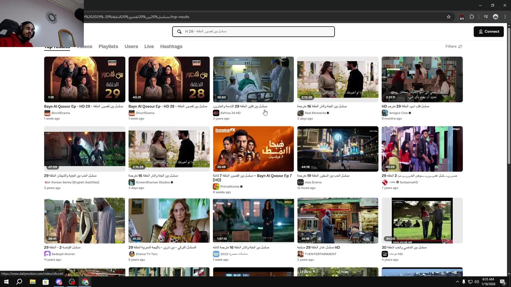Open the Bayn Al Qosour episode 28 thumbnail

(169, 79)
